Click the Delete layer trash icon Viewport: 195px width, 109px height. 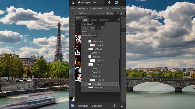point(118,91)
